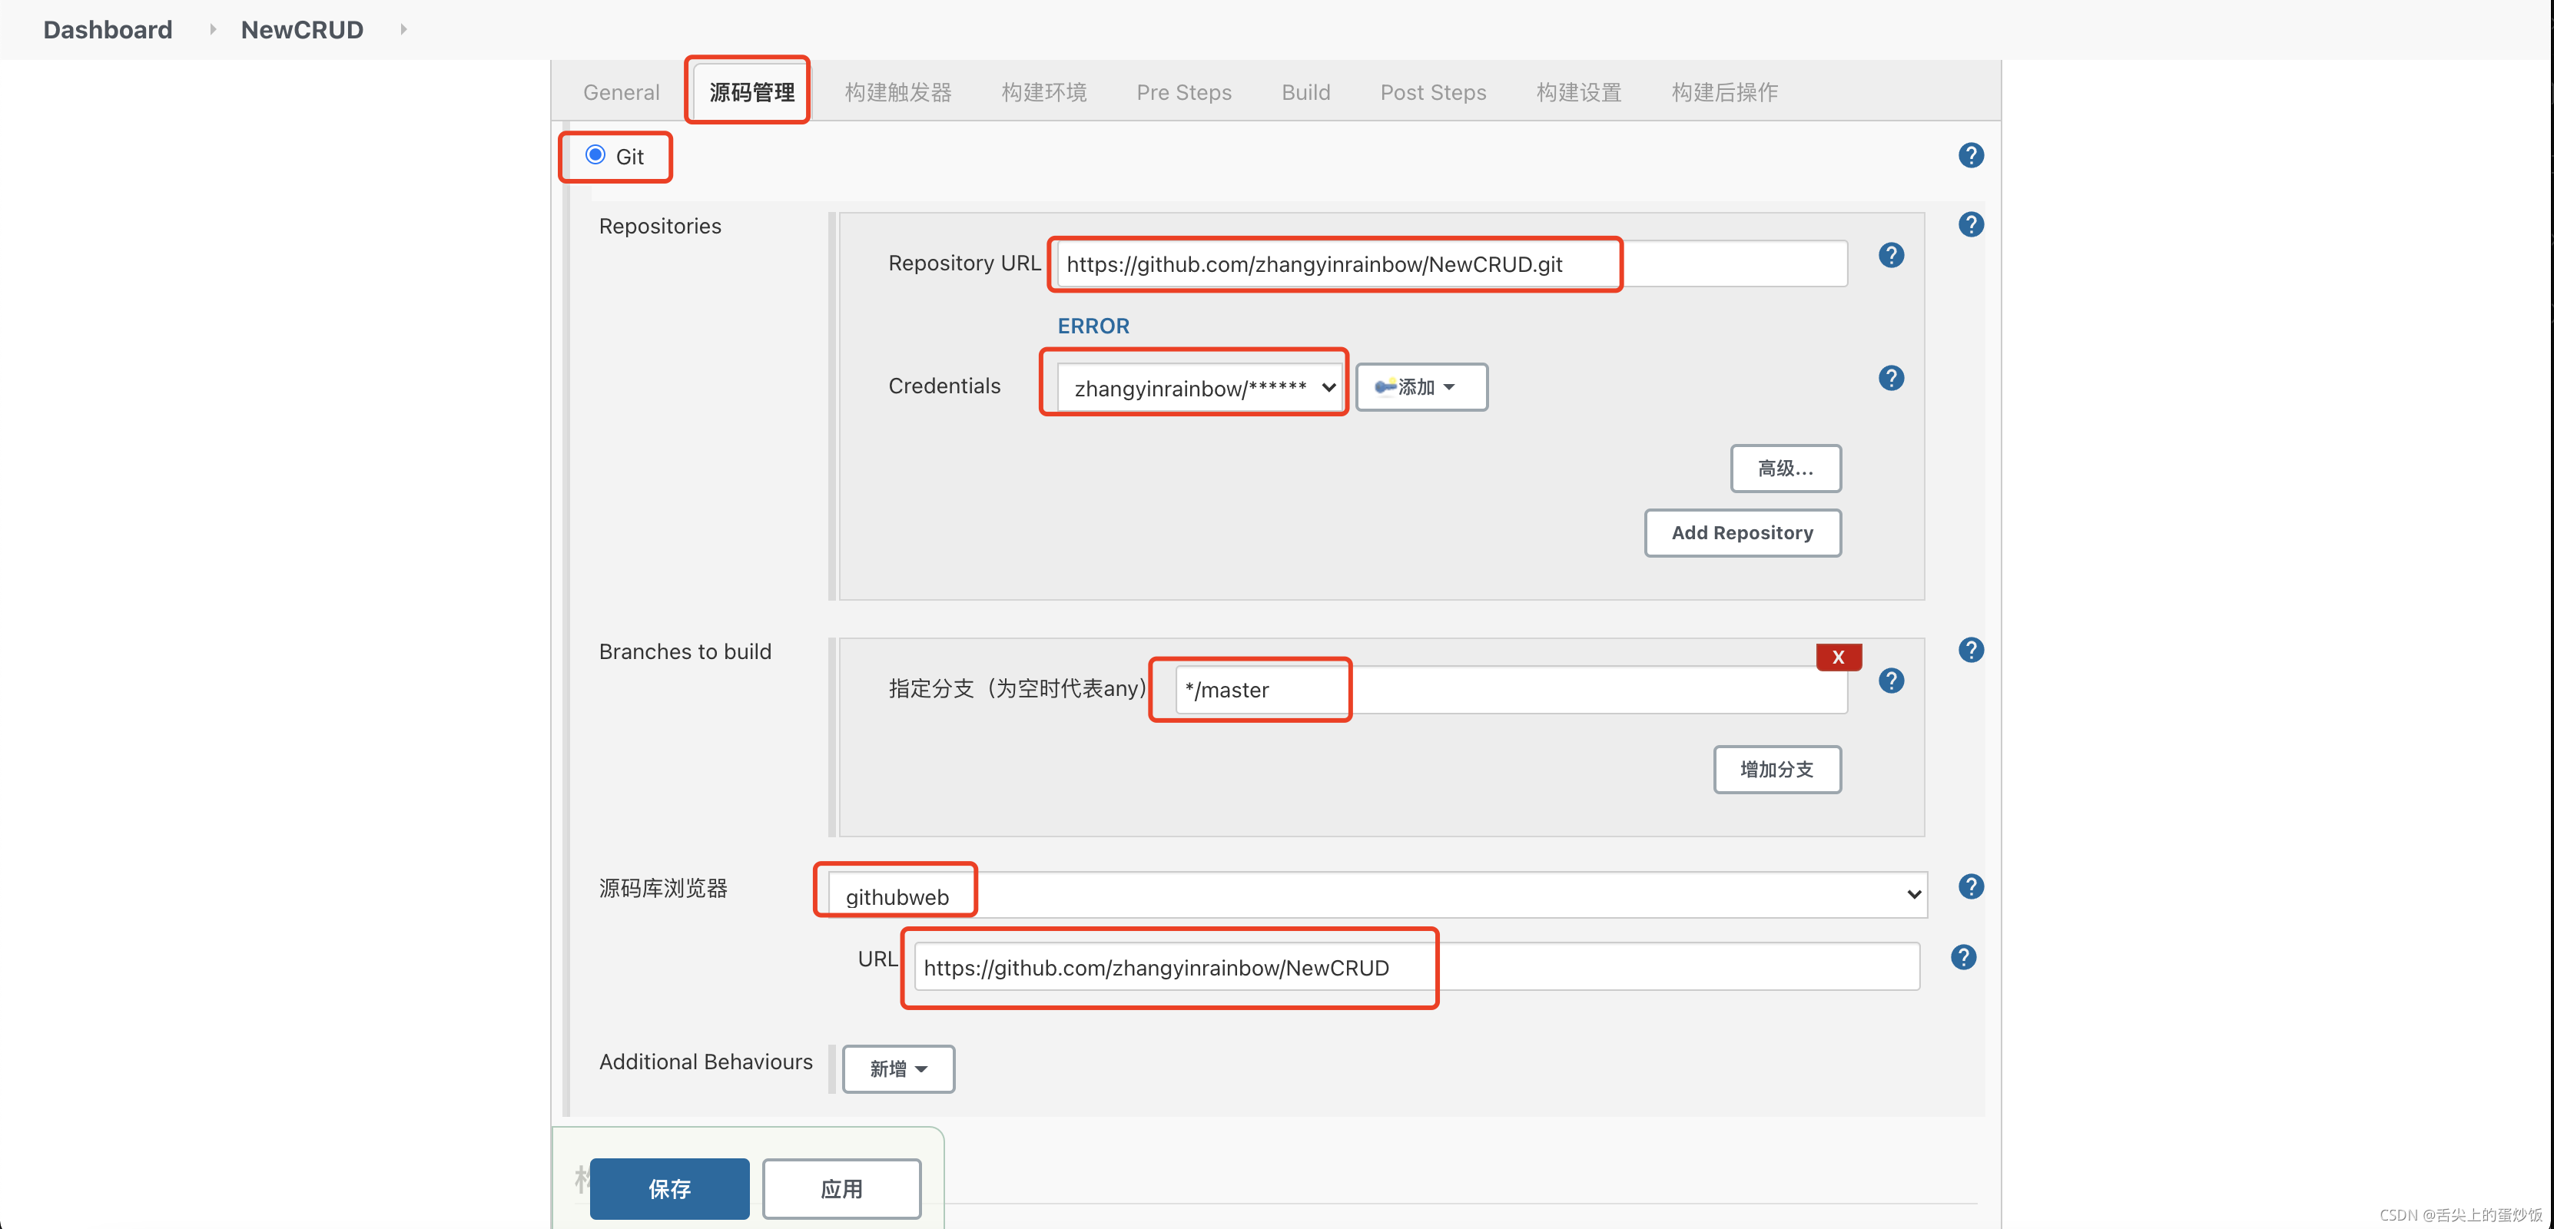Open Dashboard breadcrumb link
This screenshot has width=2554, height=1229.
[107, 30]
